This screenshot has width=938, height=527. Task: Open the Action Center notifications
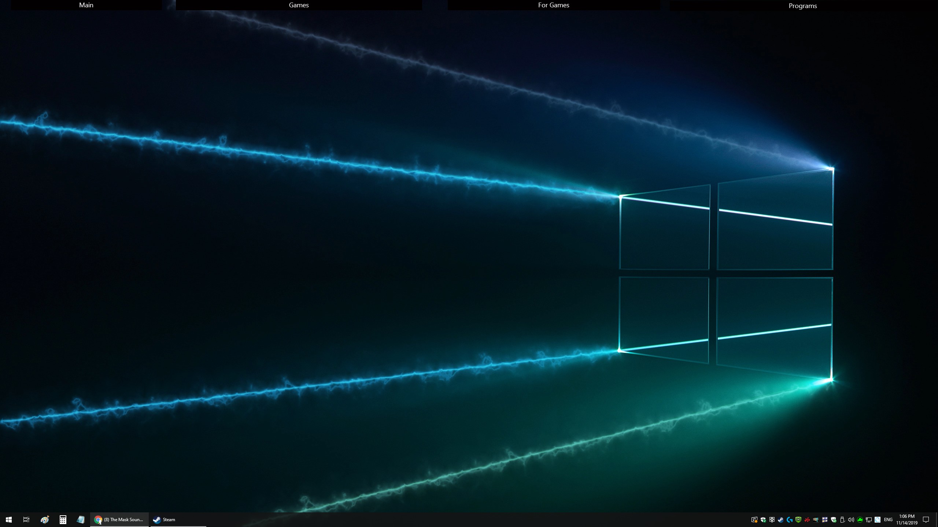(x=926, y=520)
